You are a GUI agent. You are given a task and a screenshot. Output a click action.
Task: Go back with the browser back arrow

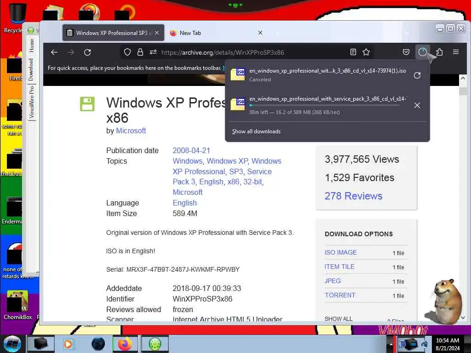[54, 52]
